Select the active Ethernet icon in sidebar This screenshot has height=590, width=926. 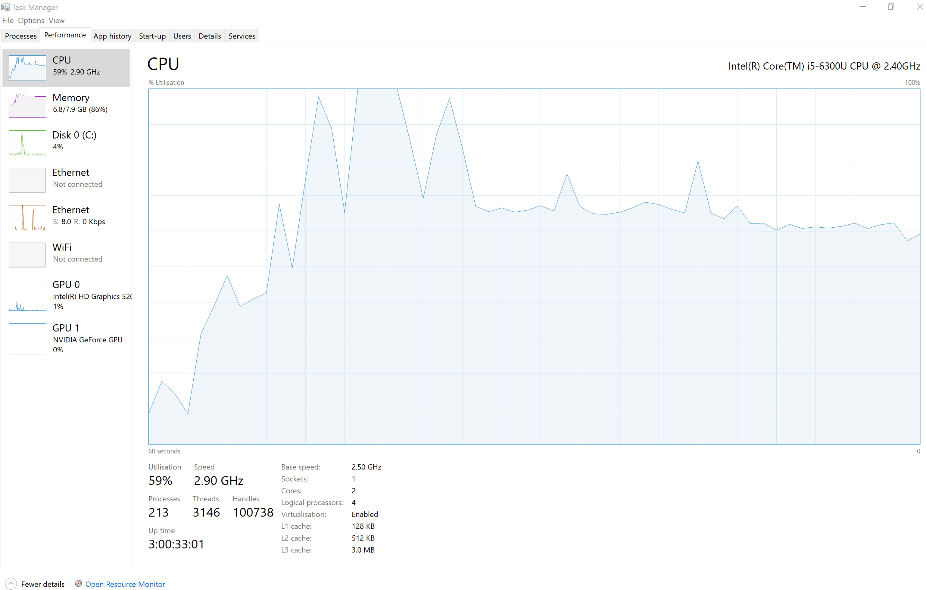27,217
